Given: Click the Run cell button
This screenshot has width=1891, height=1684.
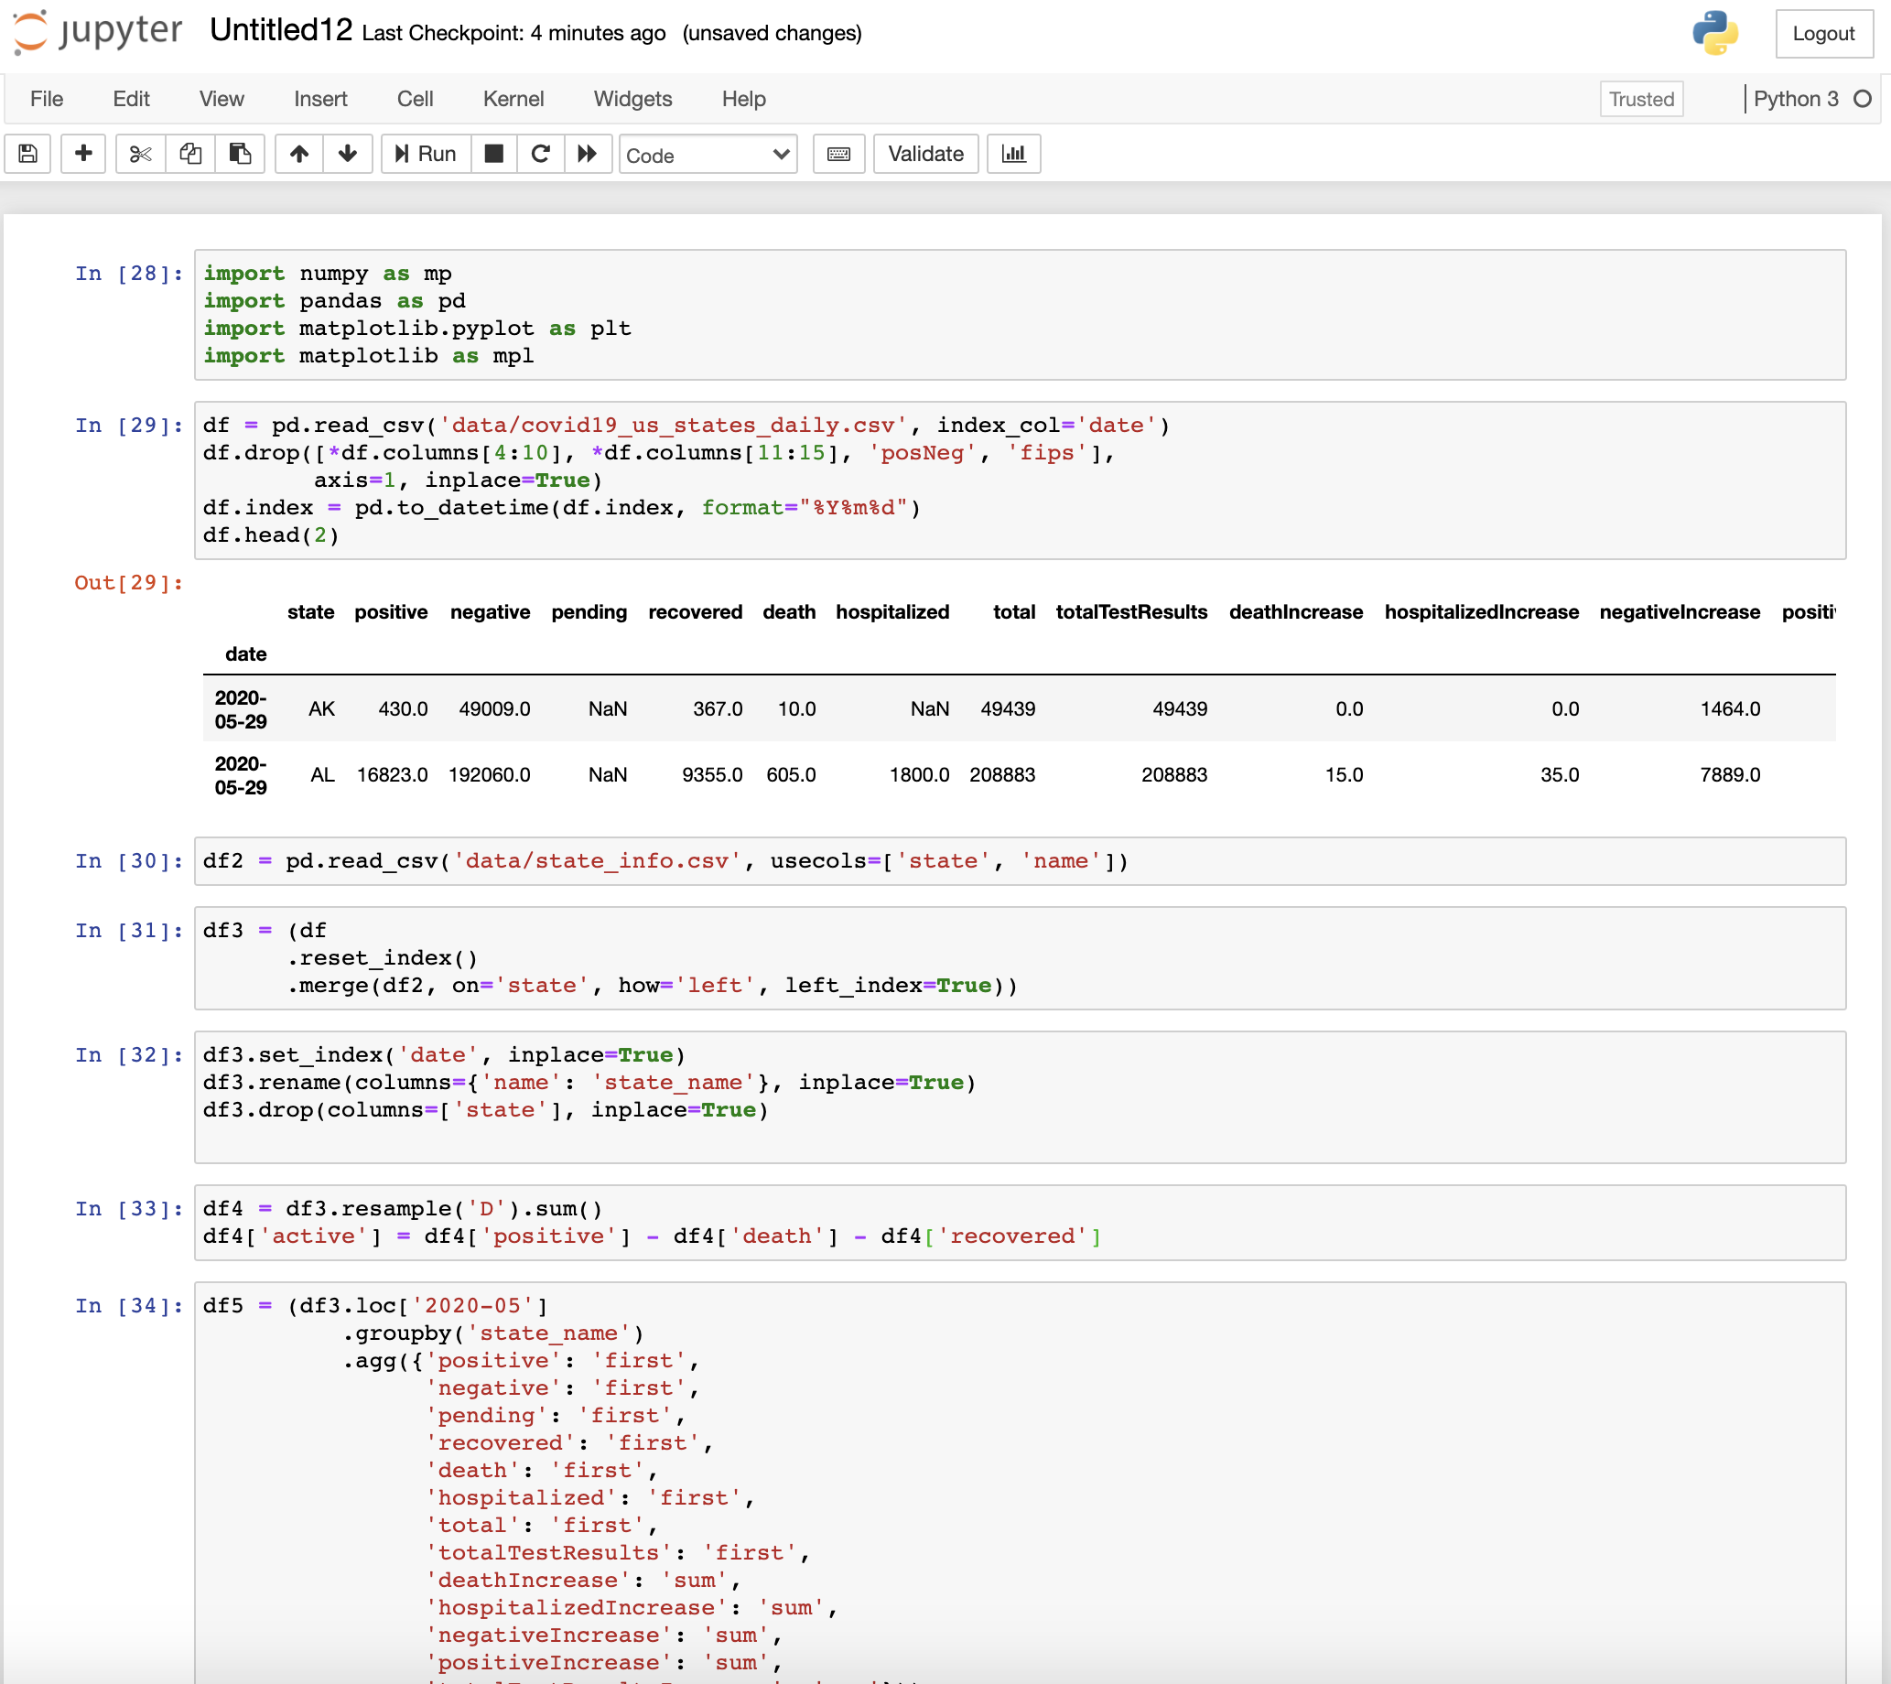Looking at the screenshot, I should [x=423, y=153].
